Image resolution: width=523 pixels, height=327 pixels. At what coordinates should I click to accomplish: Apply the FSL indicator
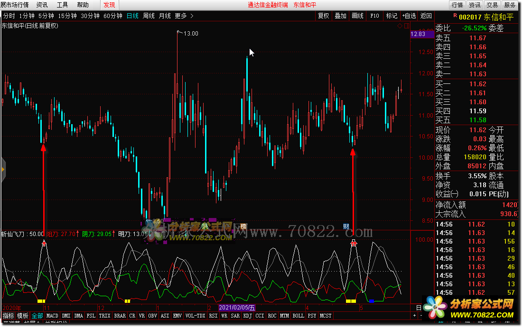tap(91, 316)
